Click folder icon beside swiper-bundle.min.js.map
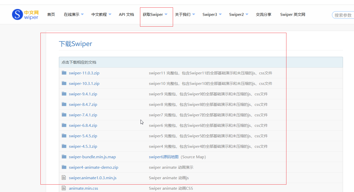This screenshot has height=192, width=354. tap(64, 157)
